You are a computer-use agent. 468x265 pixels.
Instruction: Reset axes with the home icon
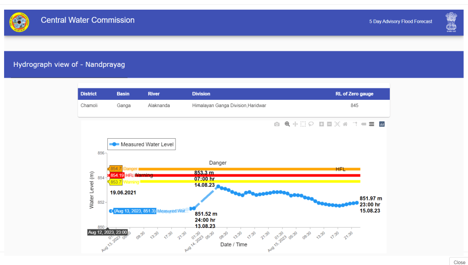pos(345,124)
